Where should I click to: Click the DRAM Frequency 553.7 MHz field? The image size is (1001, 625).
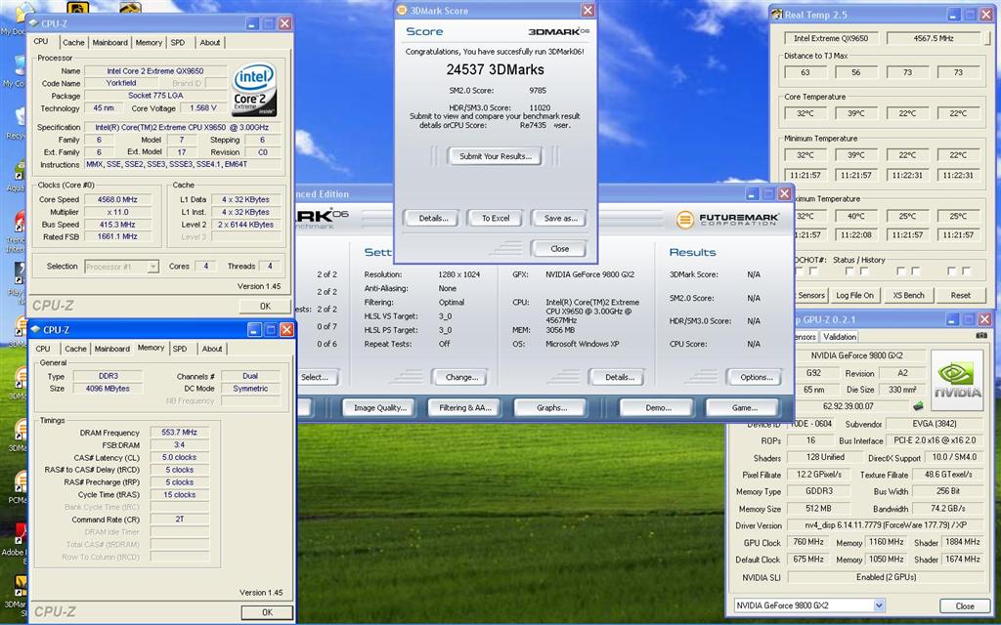click(x=180, y=433)
